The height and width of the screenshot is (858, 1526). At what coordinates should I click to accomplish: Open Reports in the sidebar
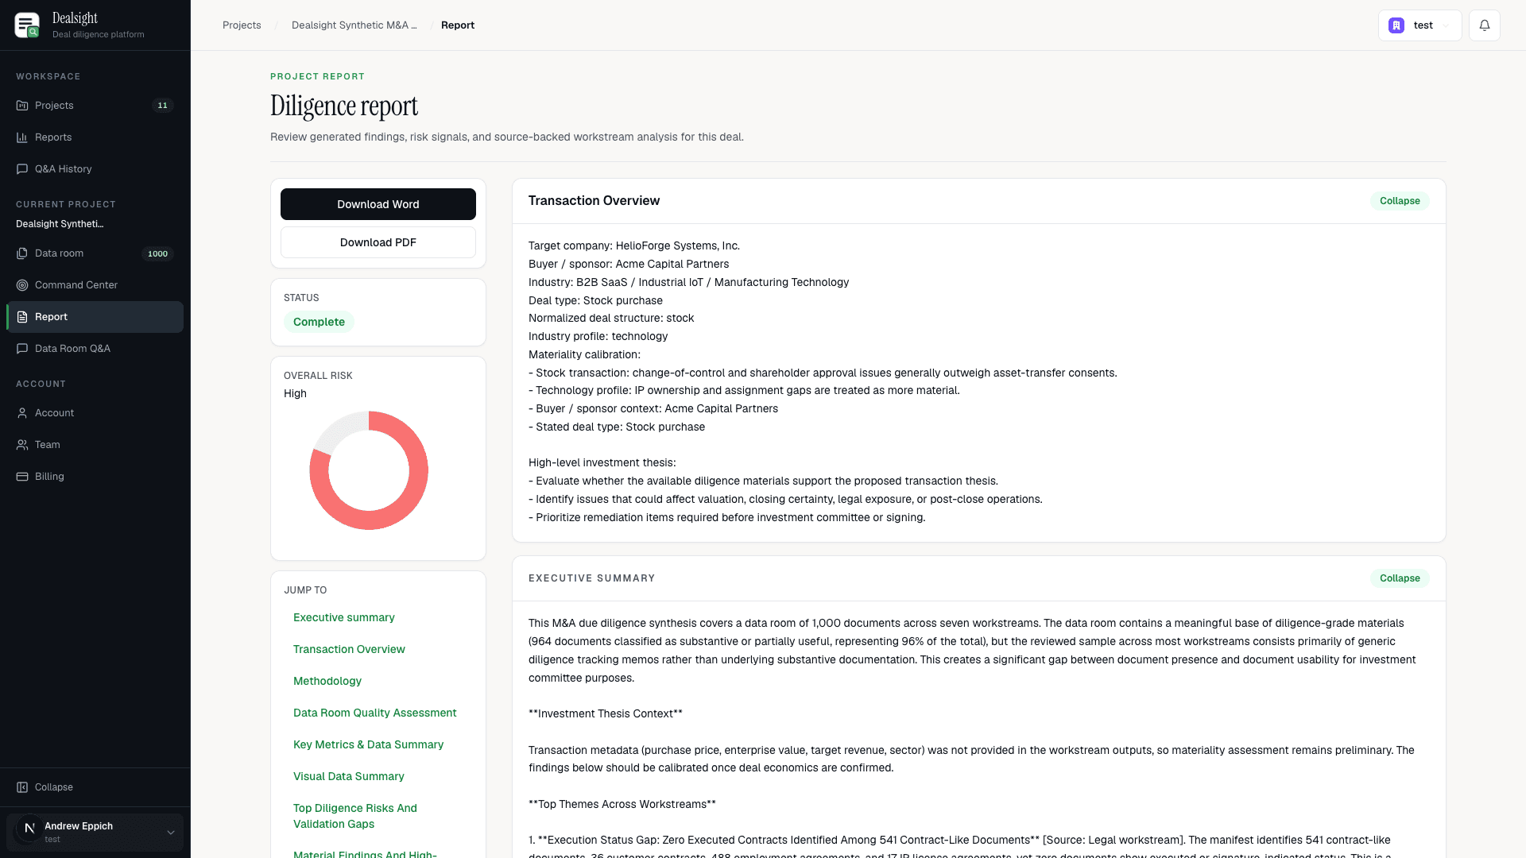tap(95, 137)
